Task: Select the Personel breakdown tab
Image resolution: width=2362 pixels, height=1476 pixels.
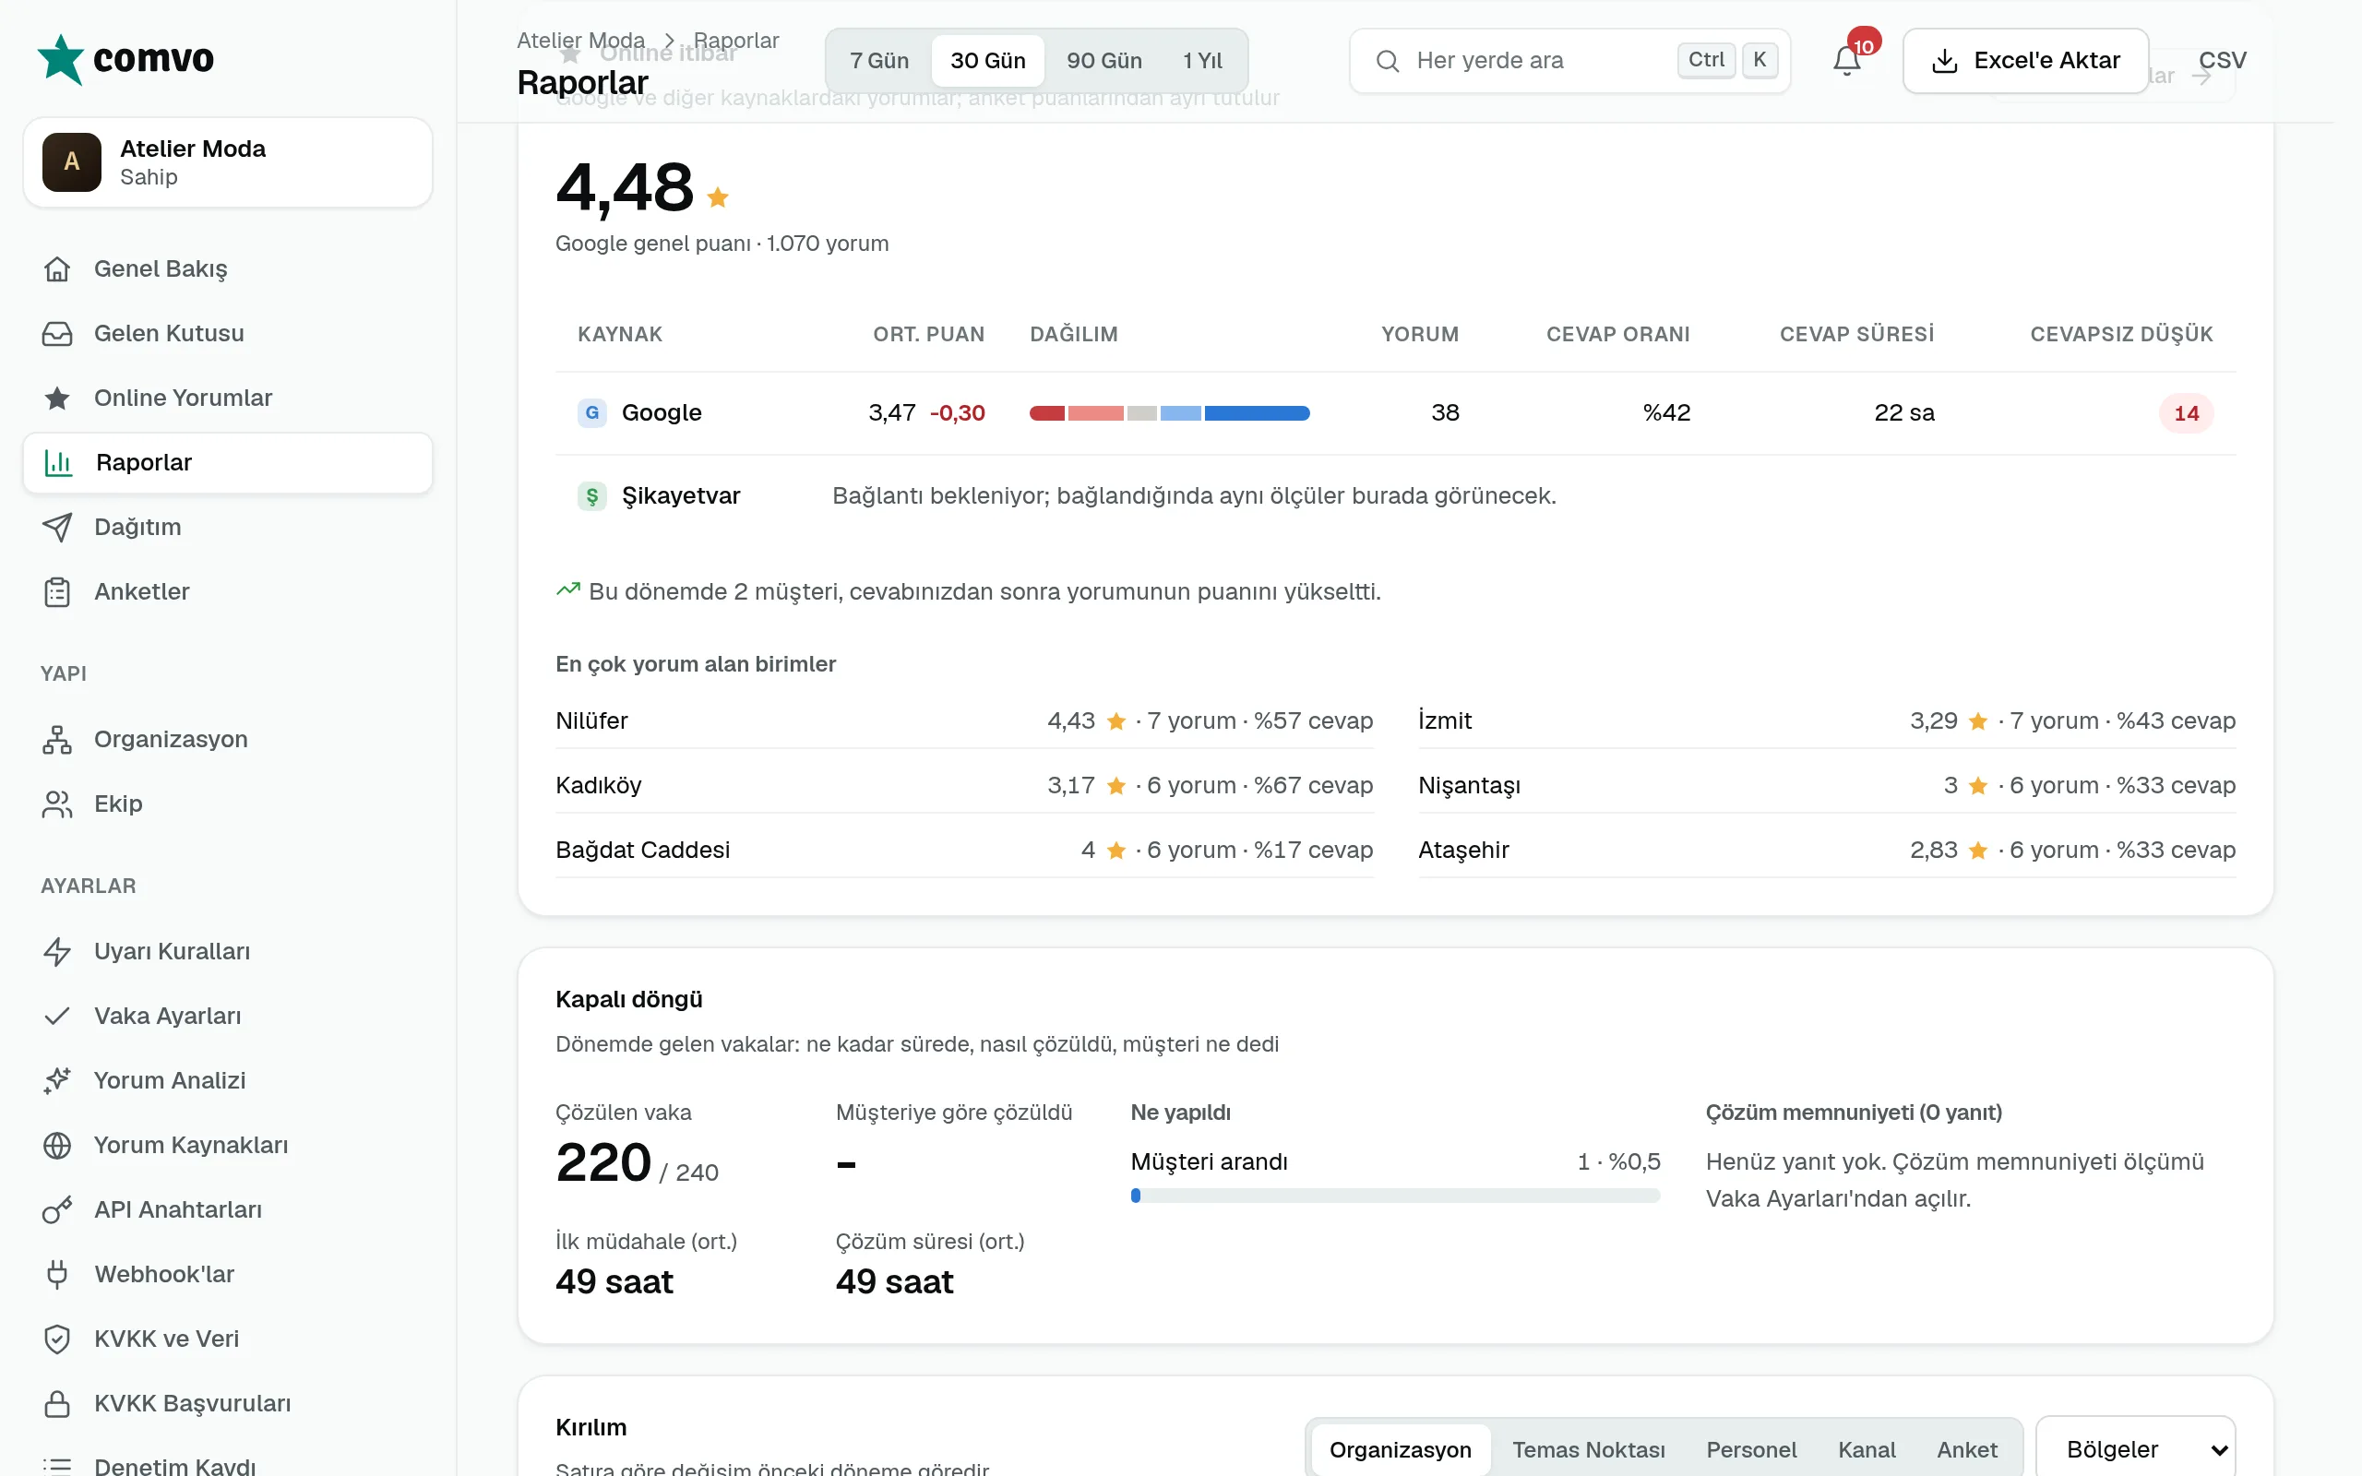Action: tap(1750, 1448)
